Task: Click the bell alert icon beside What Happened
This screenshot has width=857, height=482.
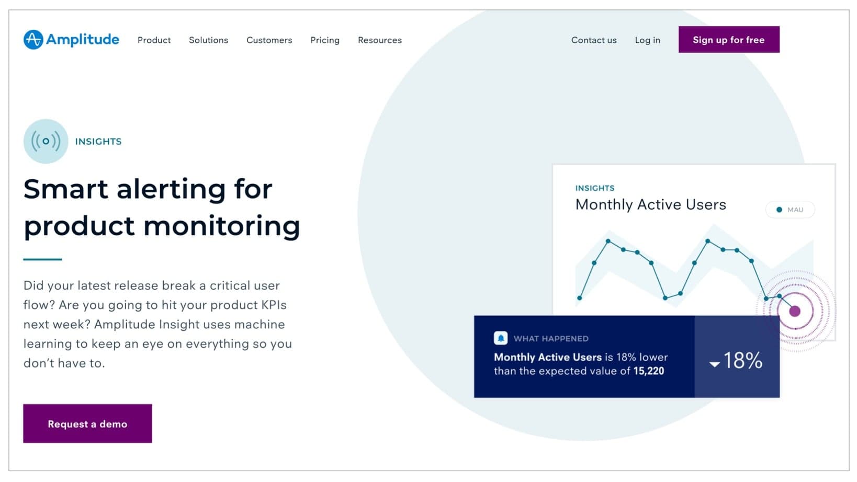Action: click(x=501, y=338)
